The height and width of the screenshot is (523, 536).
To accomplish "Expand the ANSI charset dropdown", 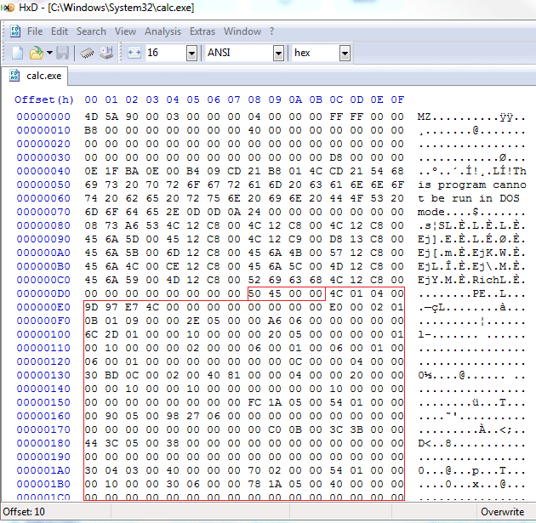I will pos(278,54).
